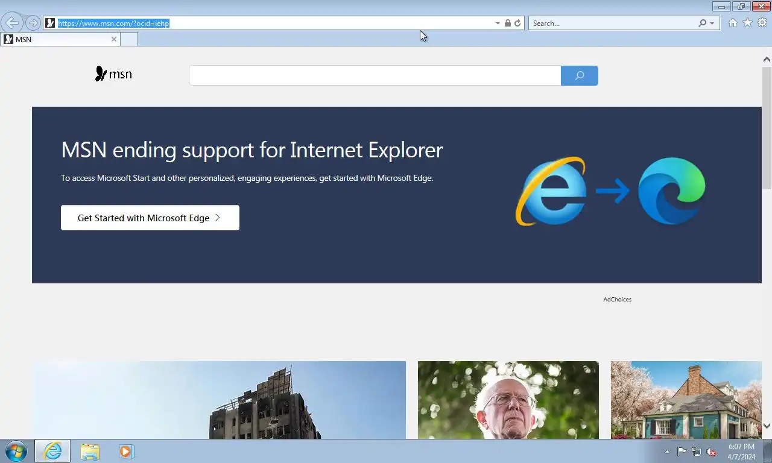Viewport: 772px width, 463px height.
Task: Click the Internet Explorer logo in banner
Action: pyautogui.click(x=551, y=191)
